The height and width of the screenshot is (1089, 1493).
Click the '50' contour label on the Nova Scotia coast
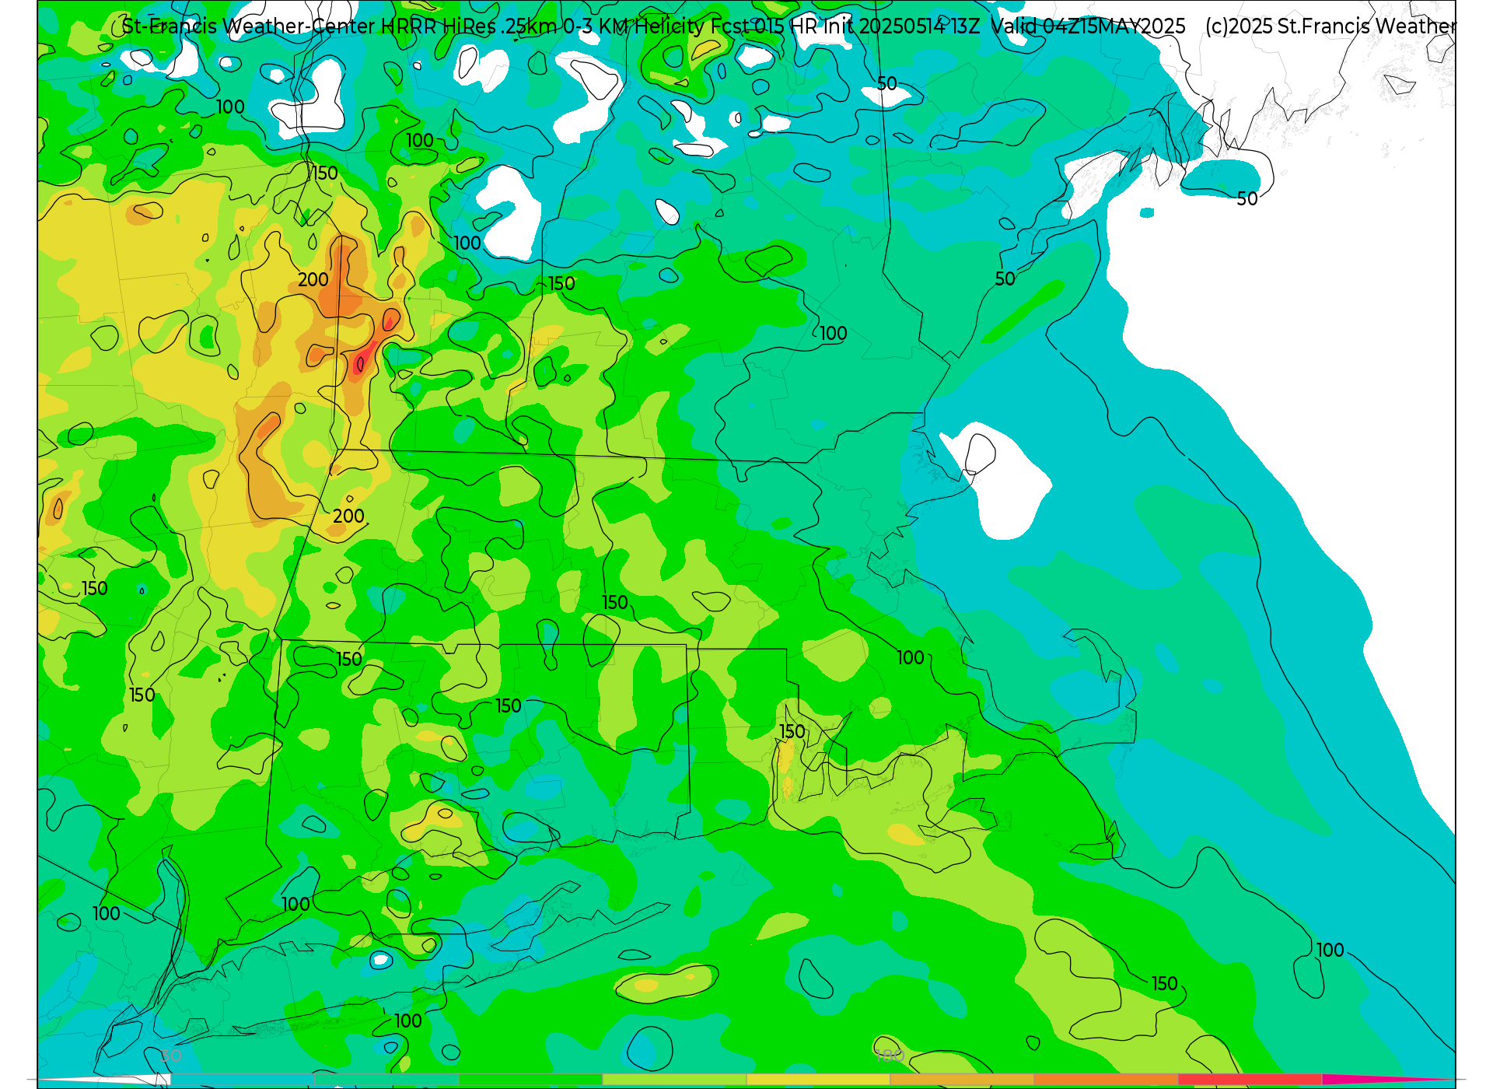click(1247, 199)
